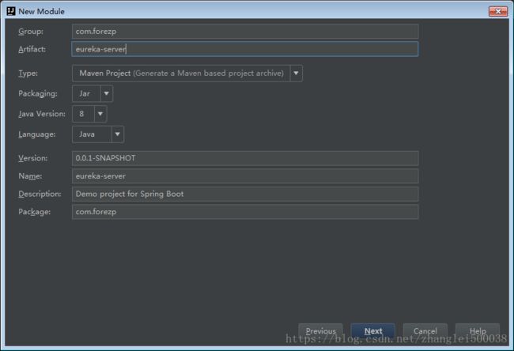Viewport: 514px width, 351px height.
Task: Click the IntelliJ logo in title bar
Action: pos(11,11)
